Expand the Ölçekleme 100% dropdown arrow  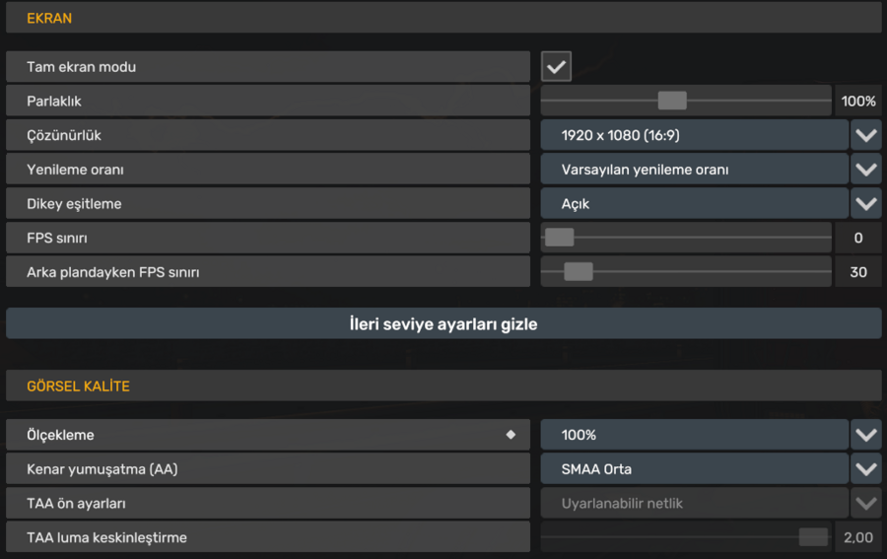[x=866, y=435]
